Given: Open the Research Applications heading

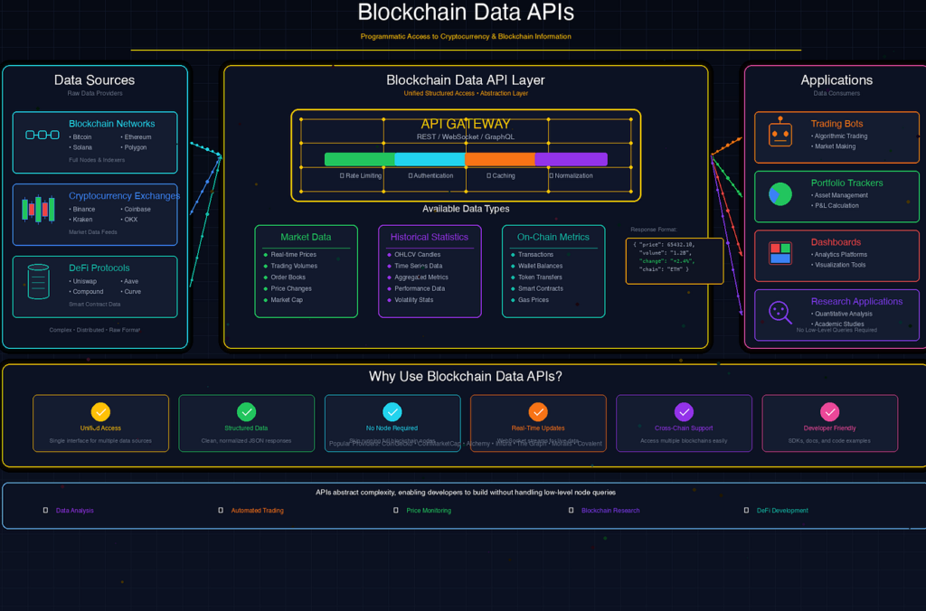Looking at the screenshot, I should point(857,301).
